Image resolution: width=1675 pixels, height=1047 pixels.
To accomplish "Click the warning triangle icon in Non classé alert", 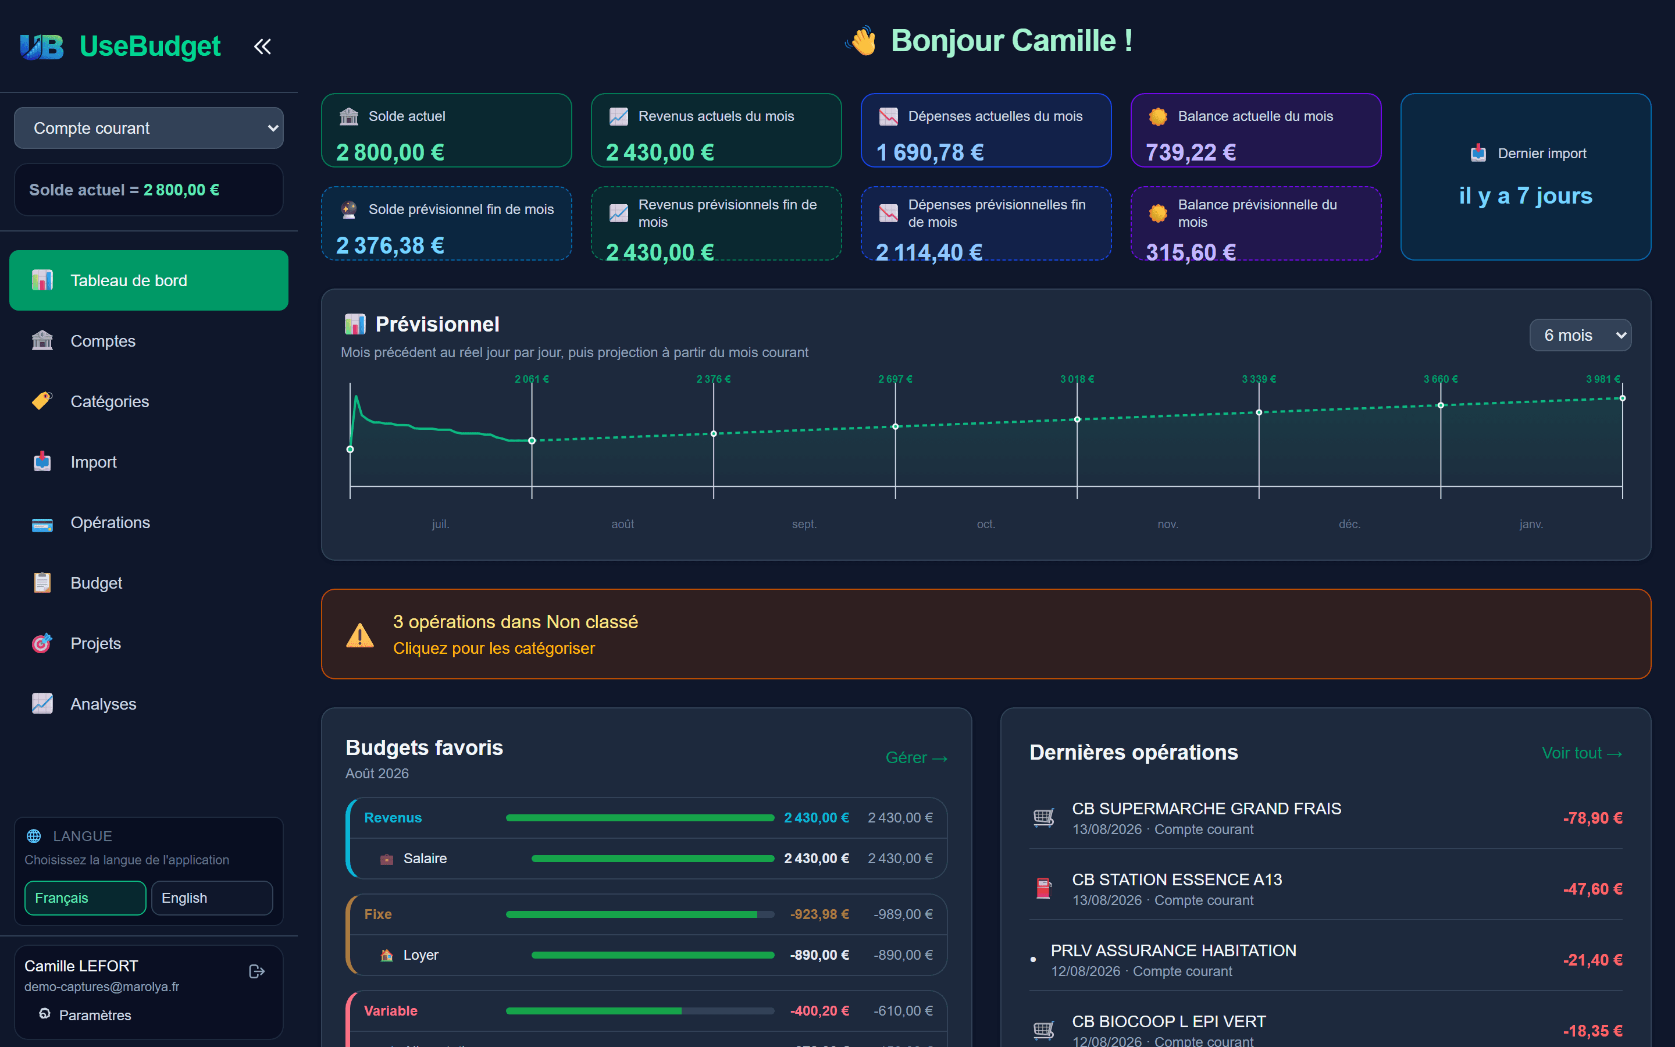I will [360, 635].
